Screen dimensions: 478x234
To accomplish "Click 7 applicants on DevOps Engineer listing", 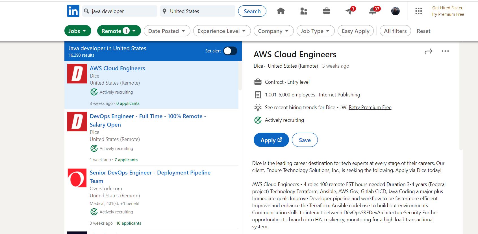I will (x=126, y=160).
